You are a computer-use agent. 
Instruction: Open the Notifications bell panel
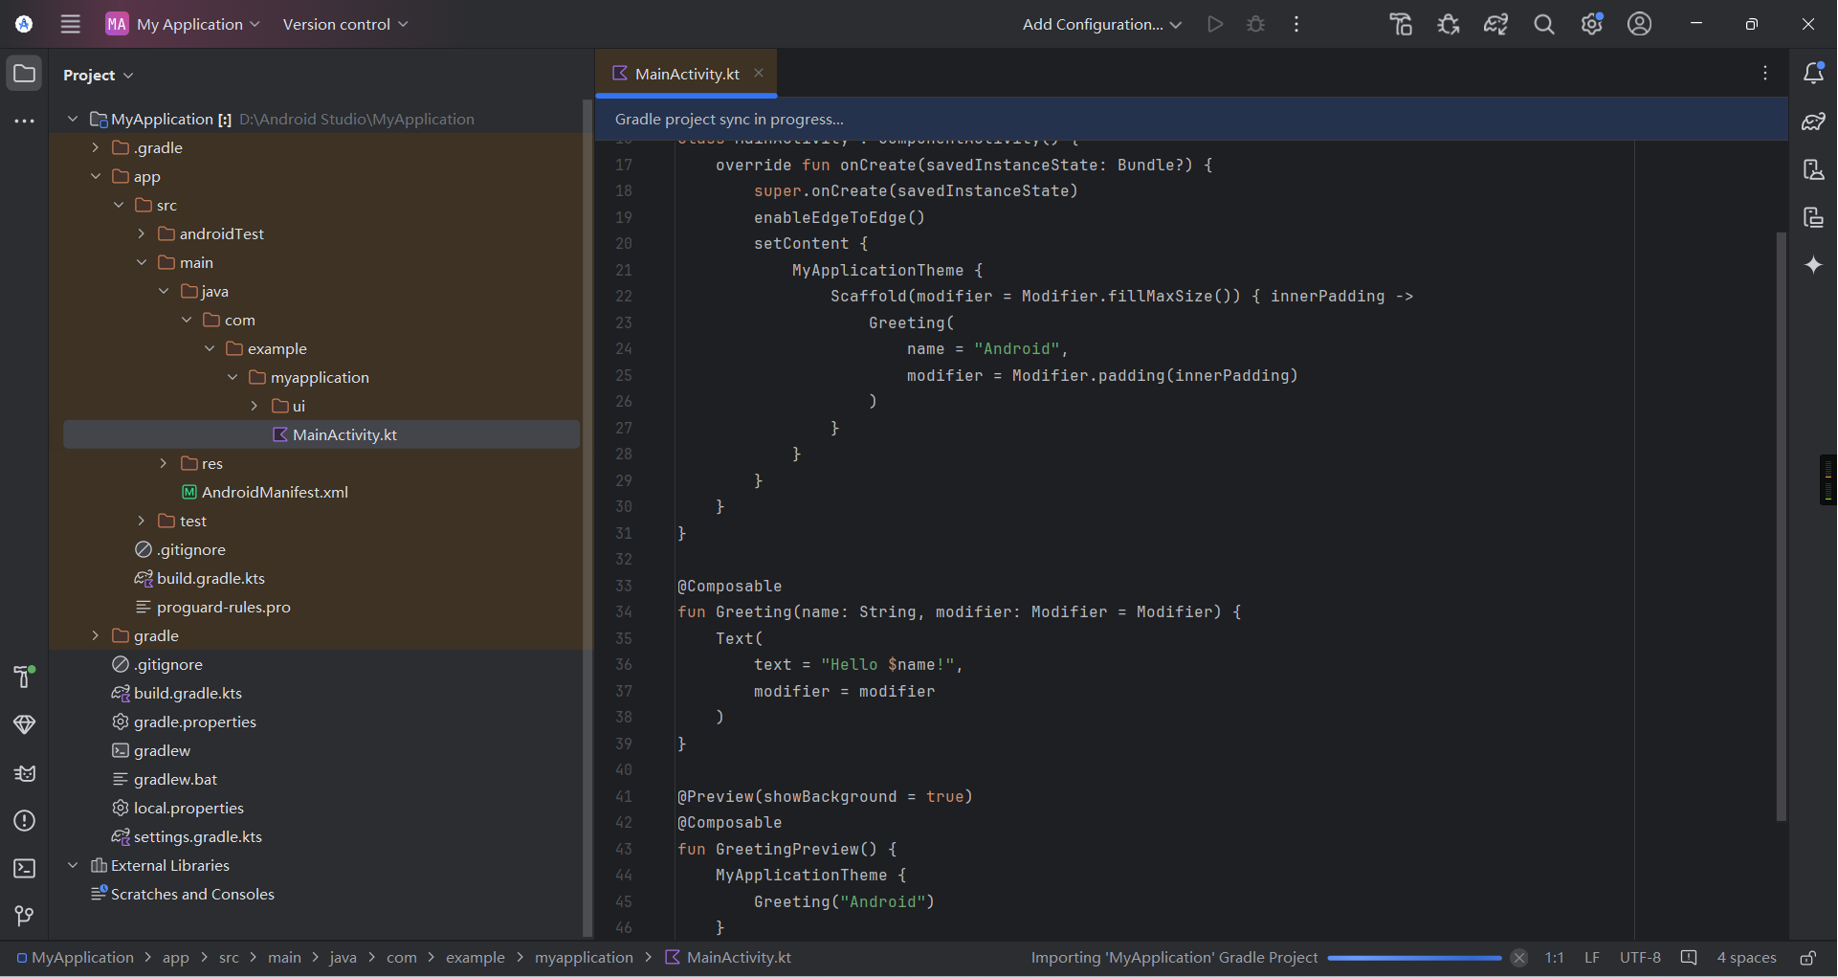[x=1813, y=73]
